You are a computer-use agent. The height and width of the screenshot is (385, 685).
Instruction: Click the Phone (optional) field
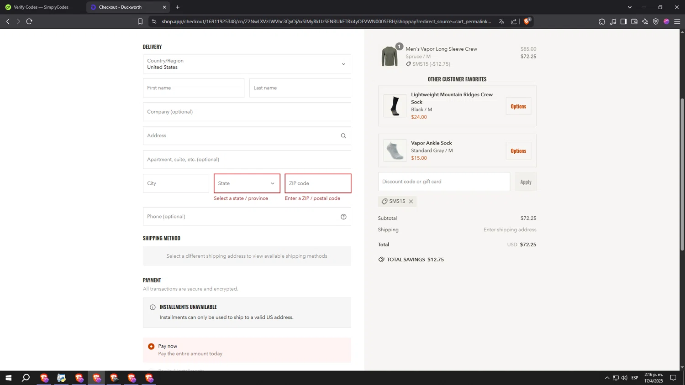pos(247,217)
